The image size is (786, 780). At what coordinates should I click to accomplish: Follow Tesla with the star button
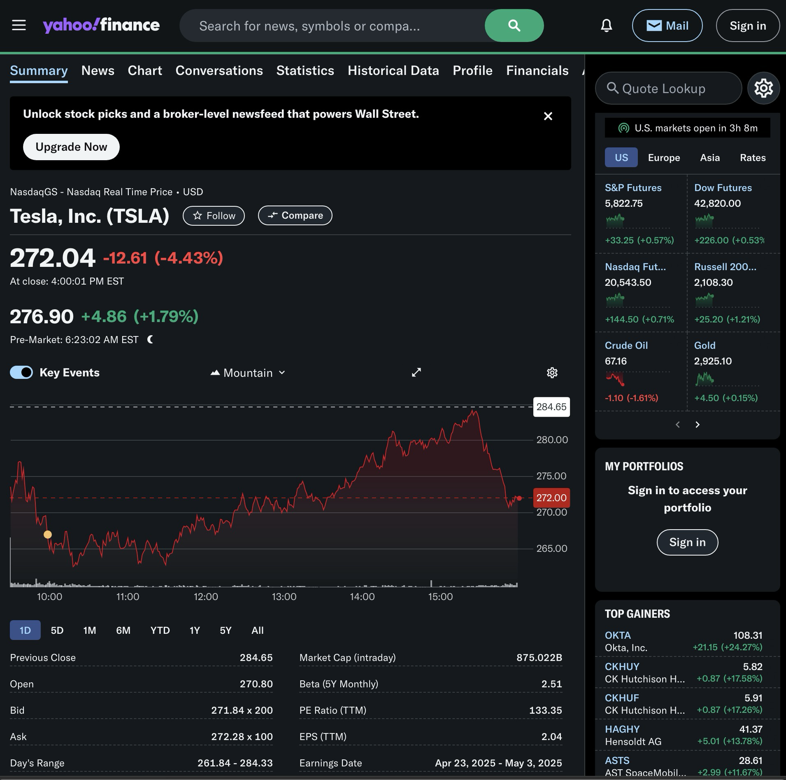point(214,216)
